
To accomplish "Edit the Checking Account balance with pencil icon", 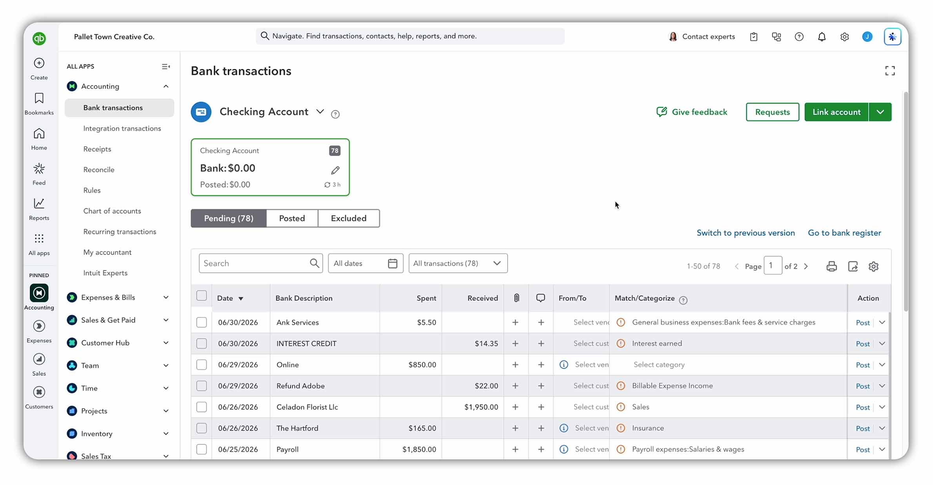I will pyautogui.click(x=335, y=170).
